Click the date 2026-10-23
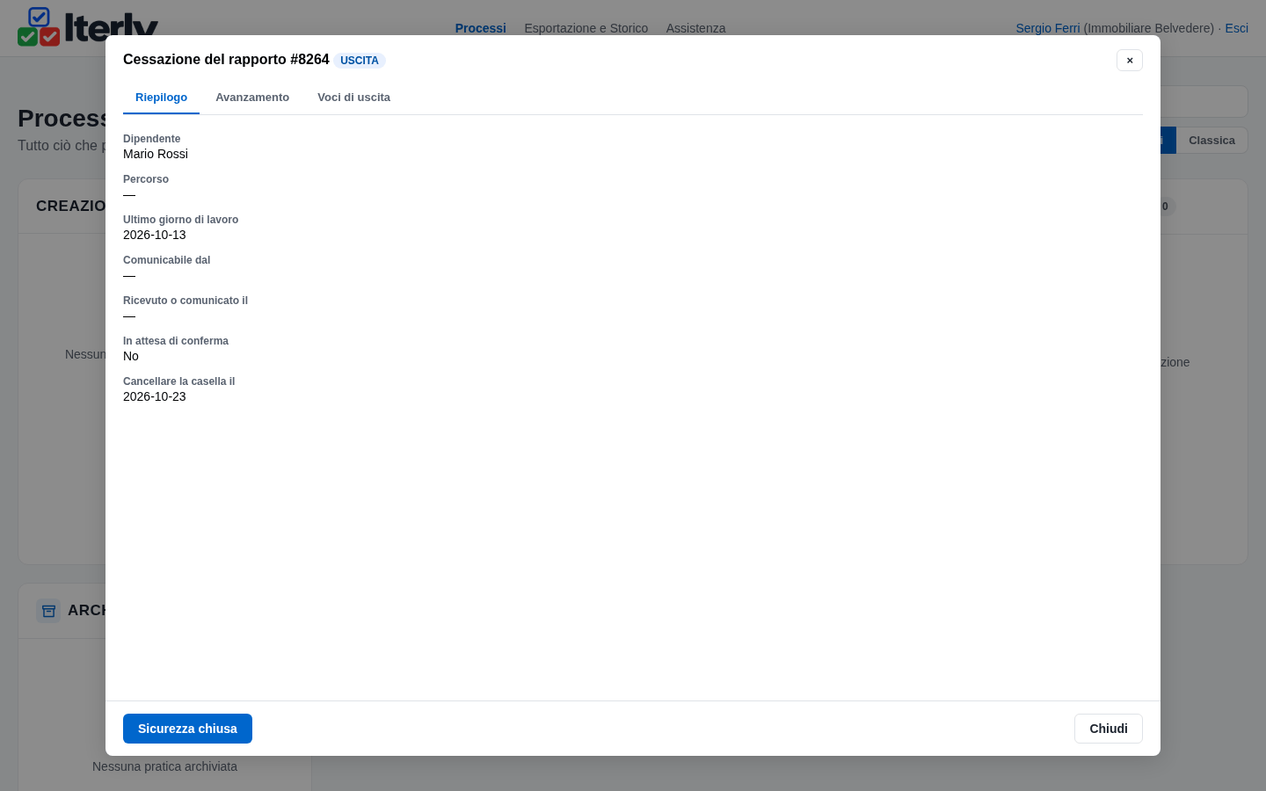Viewport: 1266px width, 791px height. 155,396
